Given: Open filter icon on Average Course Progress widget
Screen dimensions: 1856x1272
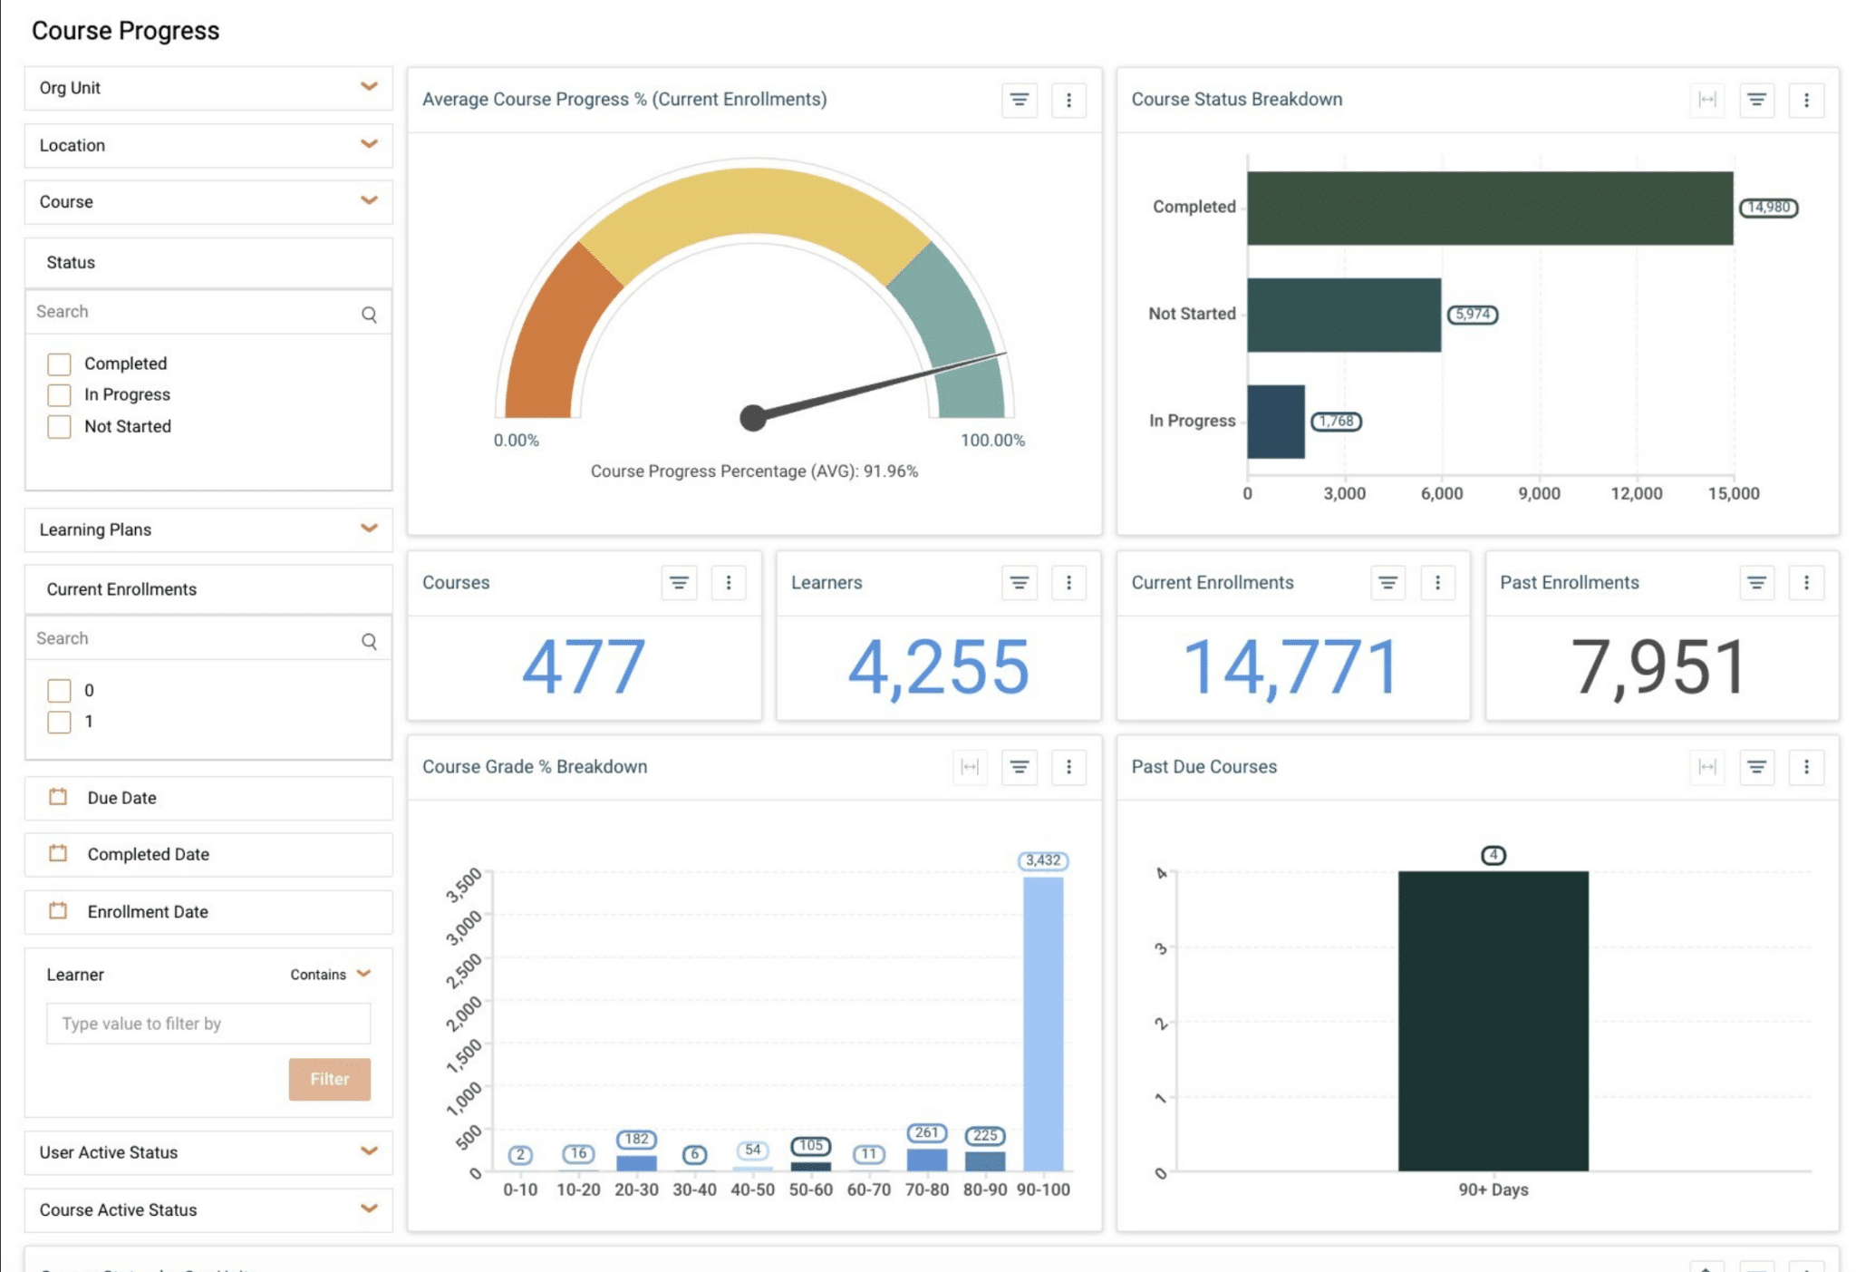Looking at the screenshot, I should point(1019,100).
